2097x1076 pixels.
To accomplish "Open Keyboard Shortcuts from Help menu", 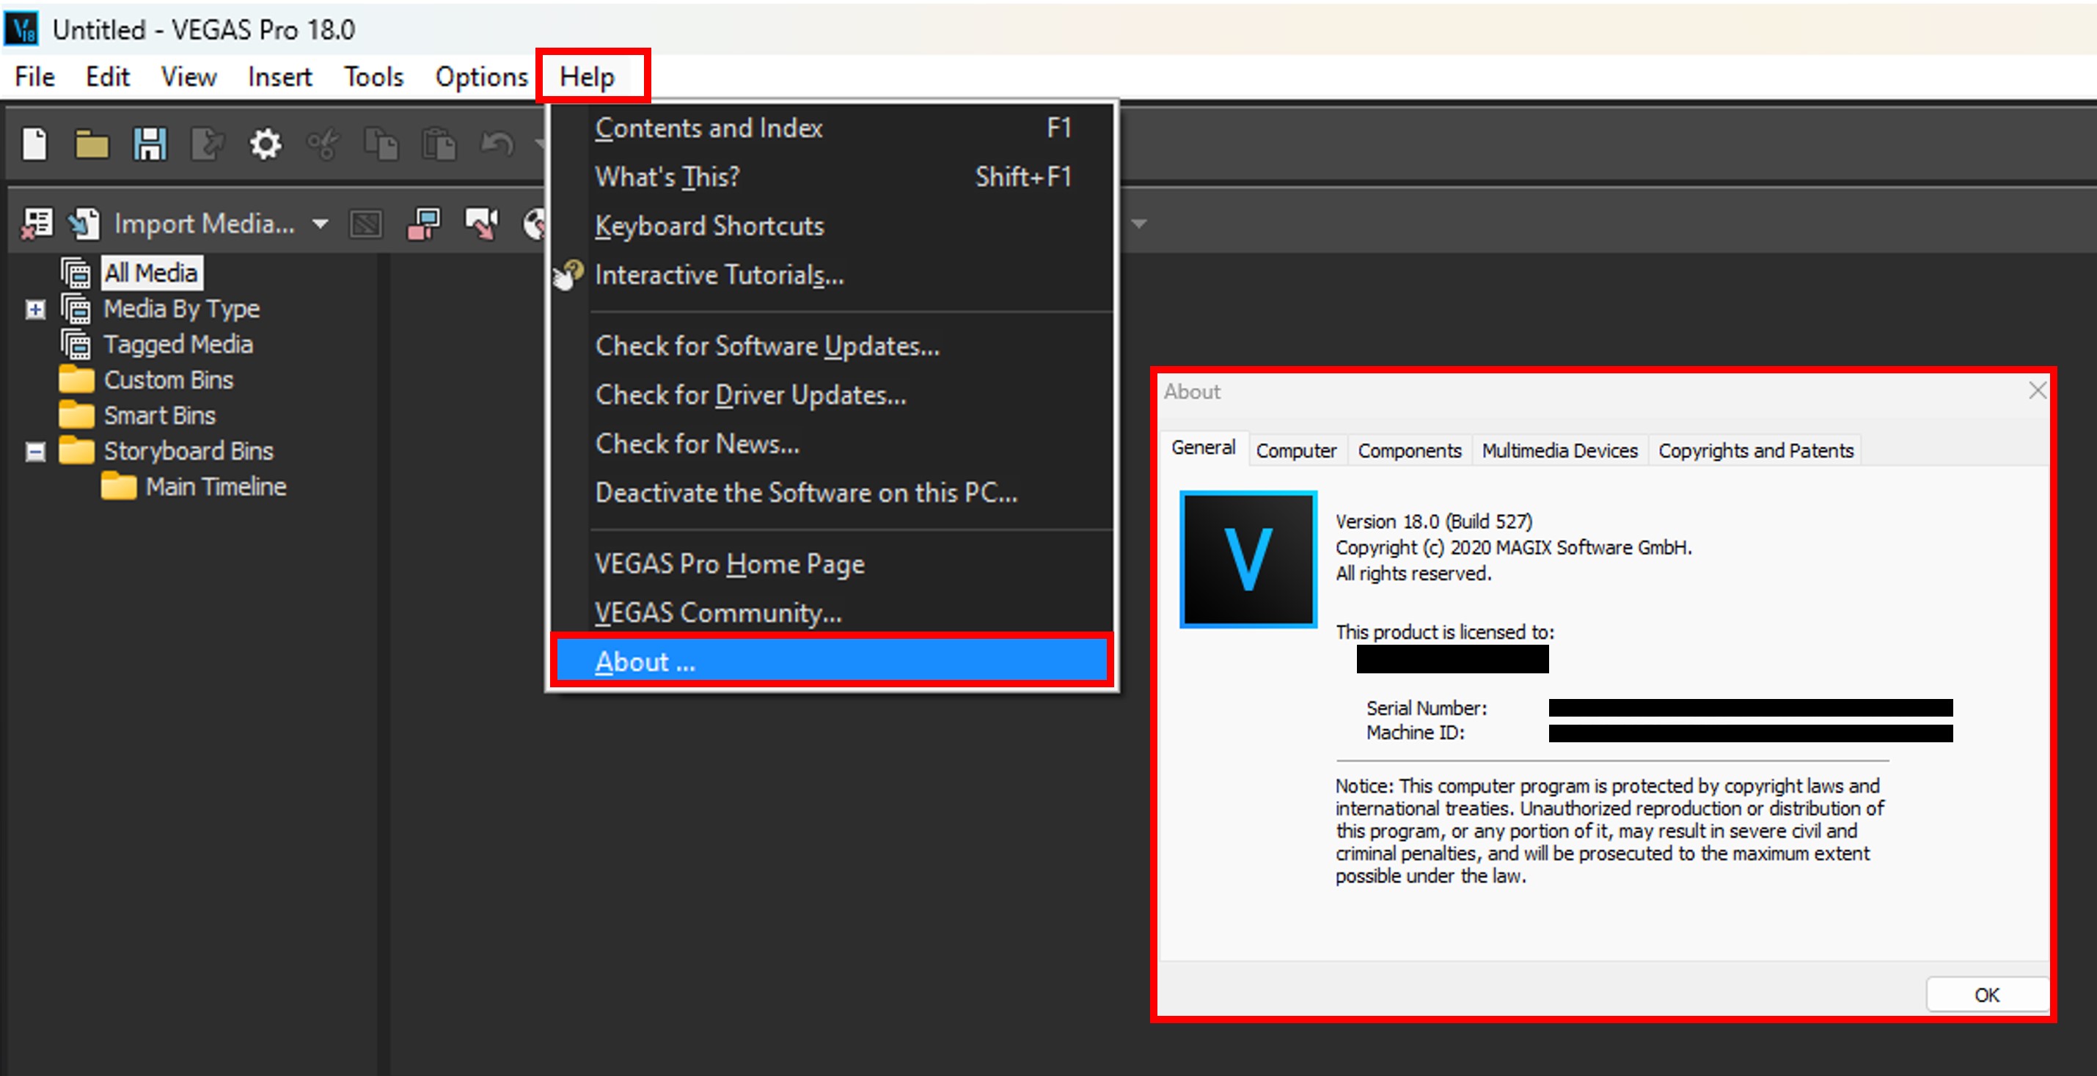I will (832, 225).
